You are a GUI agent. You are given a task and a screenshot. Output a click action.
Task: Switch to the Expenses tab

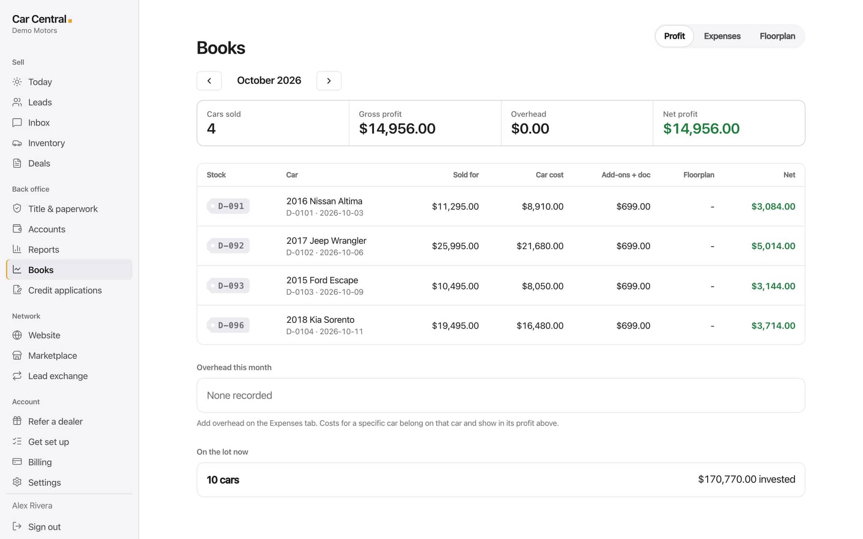click(x=722, y=36)
